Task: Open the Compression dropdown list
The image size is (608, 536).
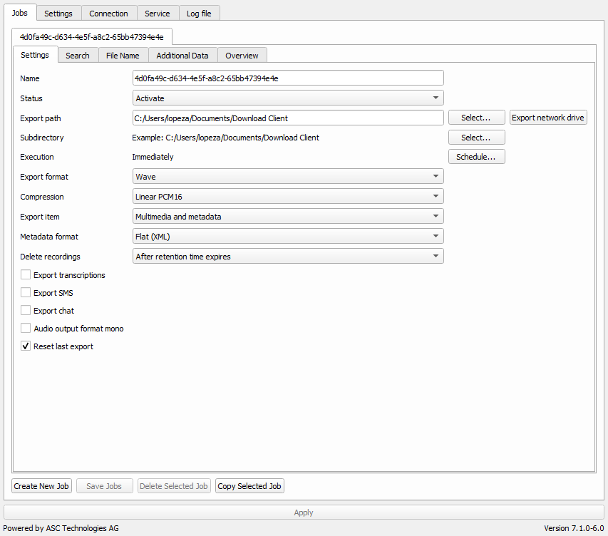Action: pos(288,197)
